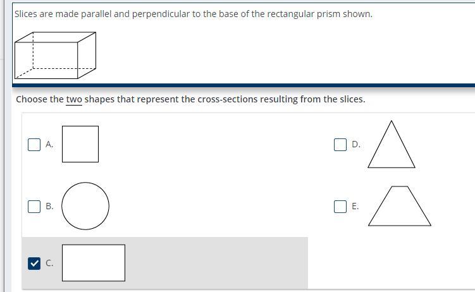Click the square shape in option A

pos(80,144)
